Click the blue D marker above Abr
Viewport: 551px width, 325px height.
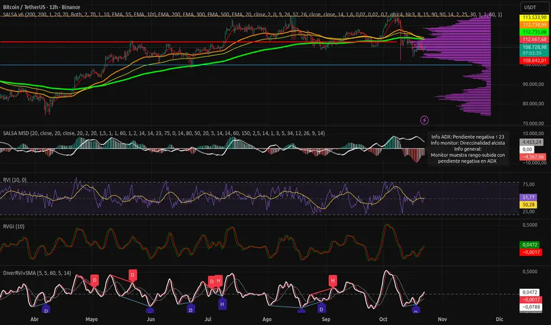click(46, 310)
